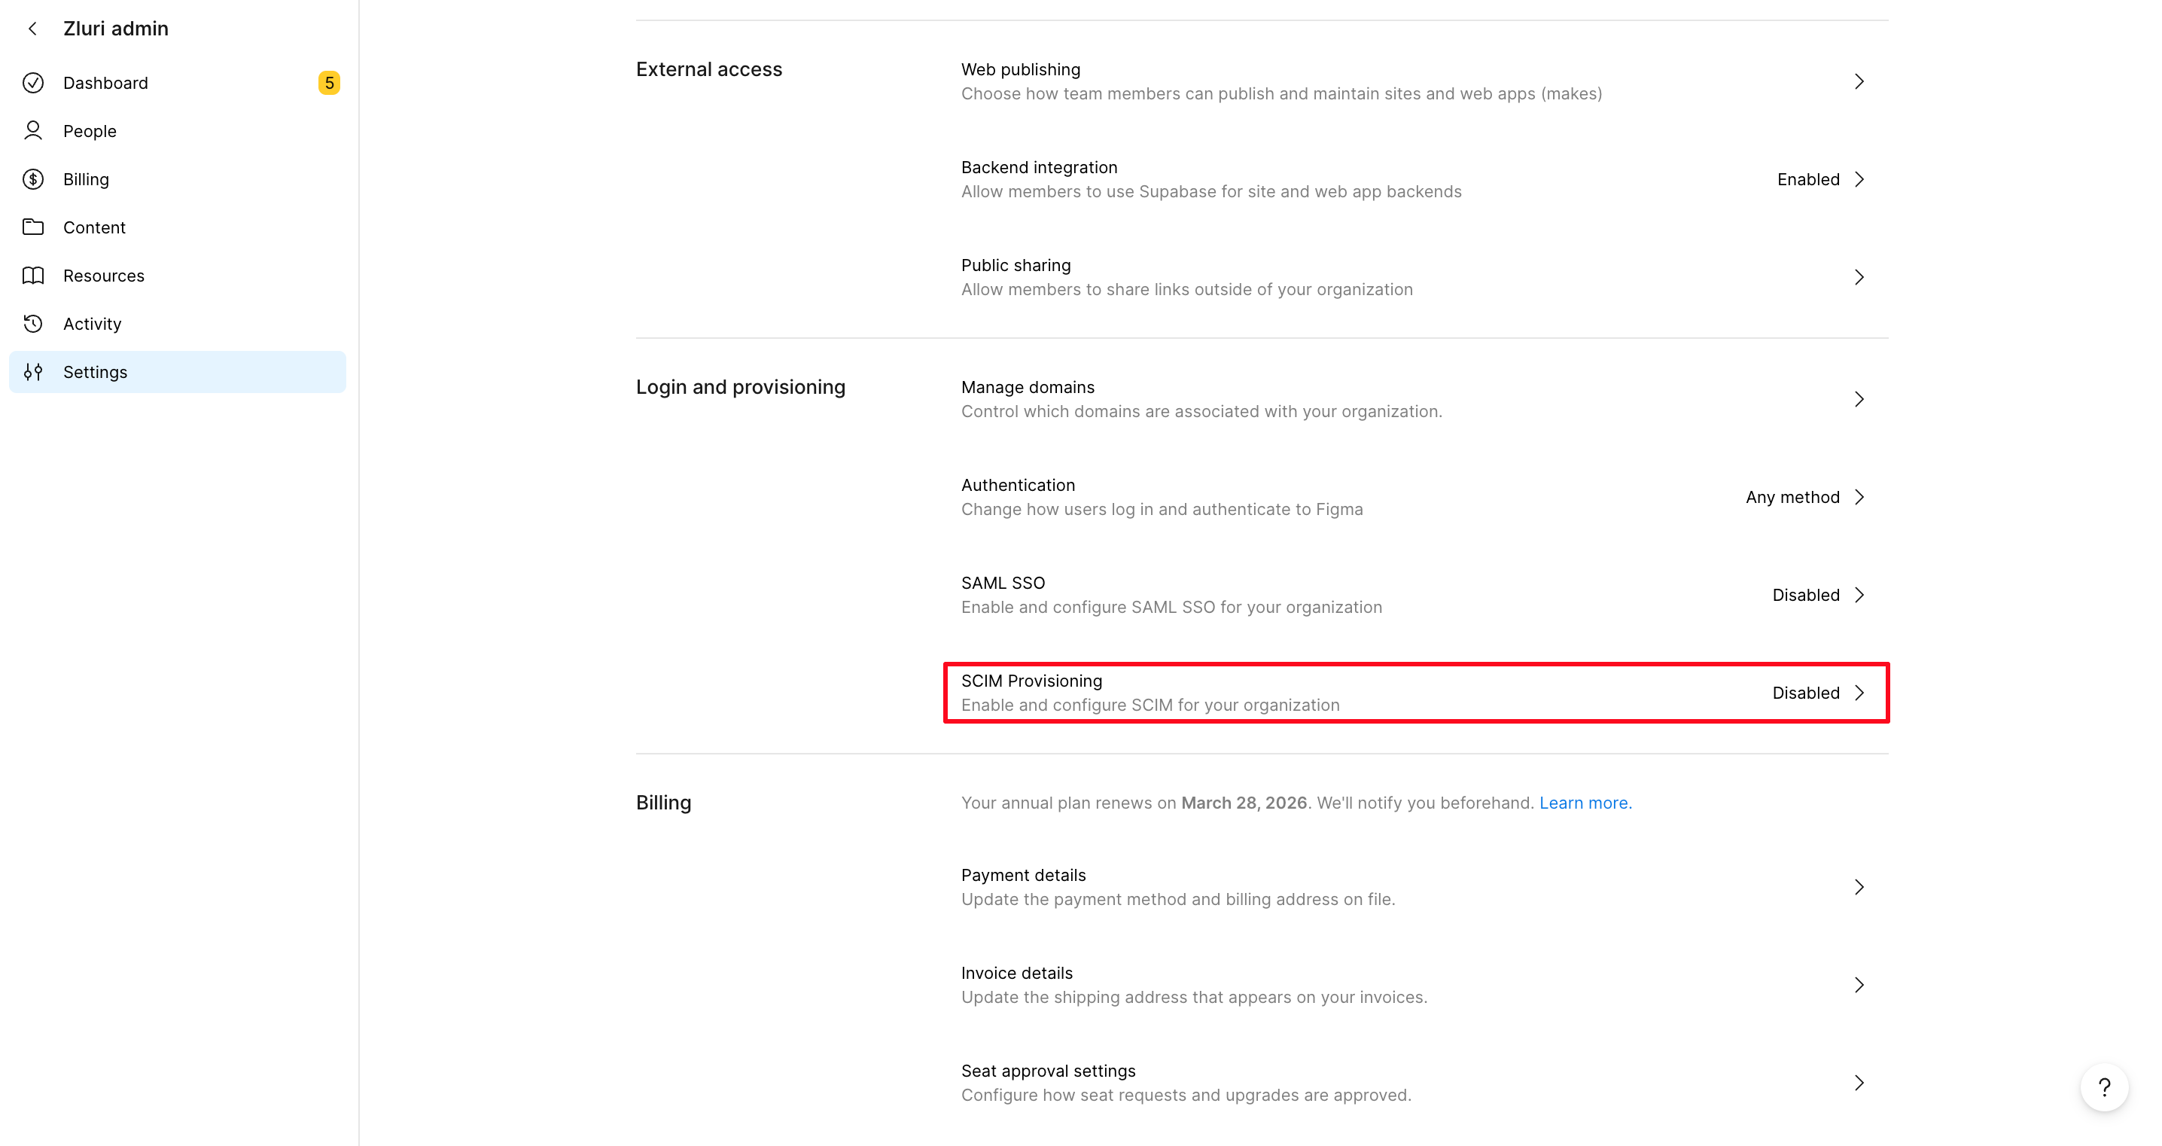
Task: Open the Content folder icon
Action: coord(32,227)
